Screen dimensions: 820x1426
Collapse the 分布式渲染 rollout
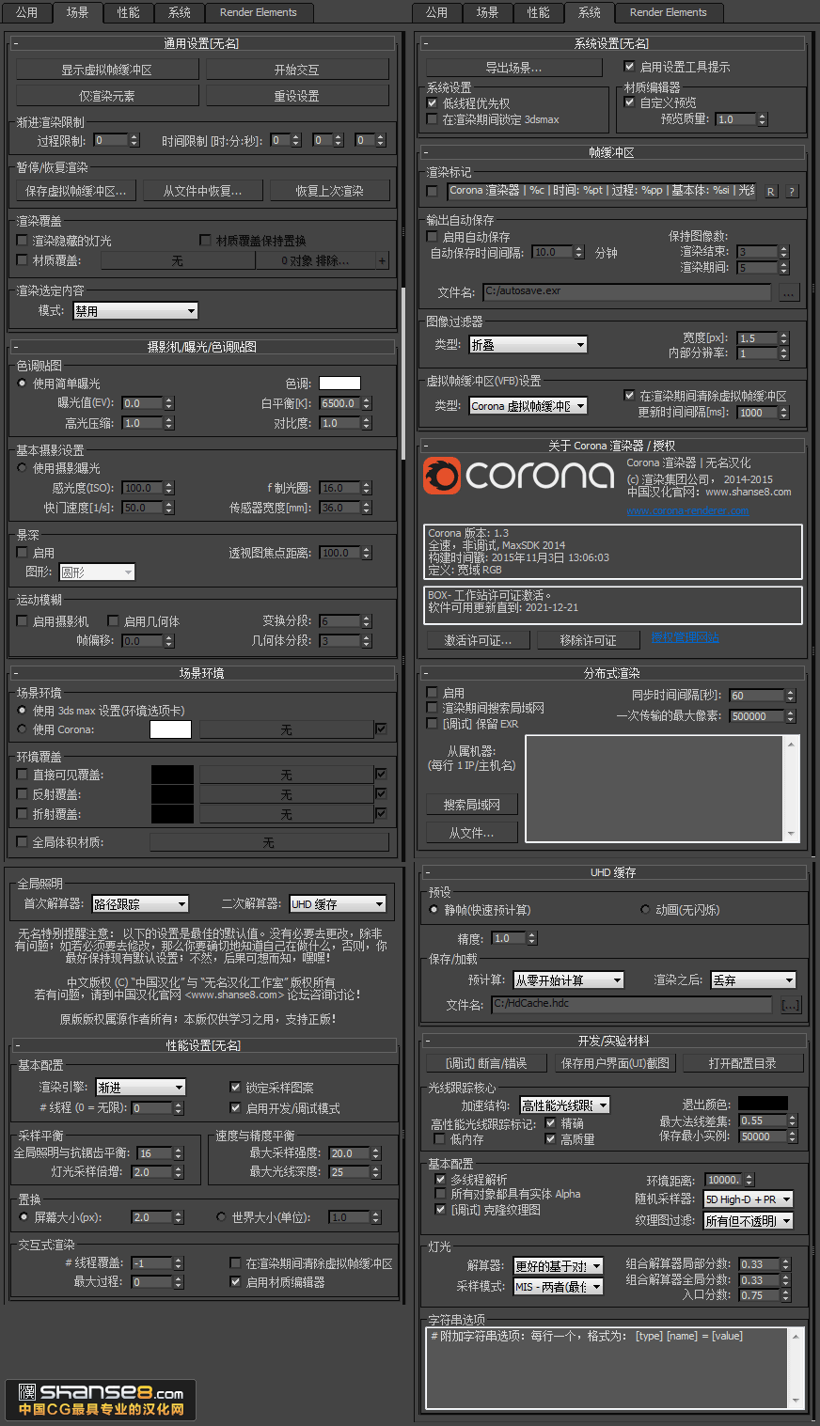coord(611,673)
